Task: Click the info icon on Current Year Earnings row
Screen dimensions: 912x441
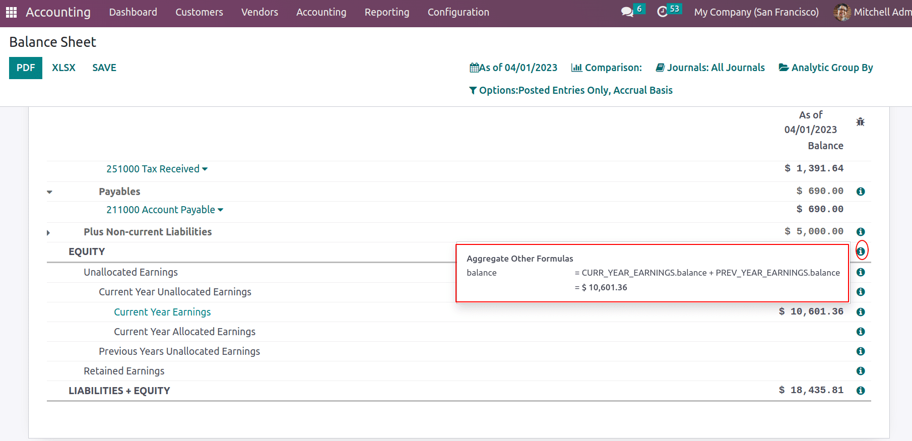Action: pyautogui.click(x=860, y=312)
